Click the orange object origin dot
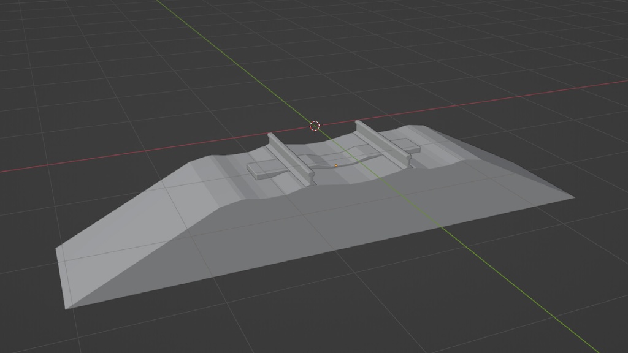Image resolution: width=628 pixels, height=353 pixels. pos(336,165)
